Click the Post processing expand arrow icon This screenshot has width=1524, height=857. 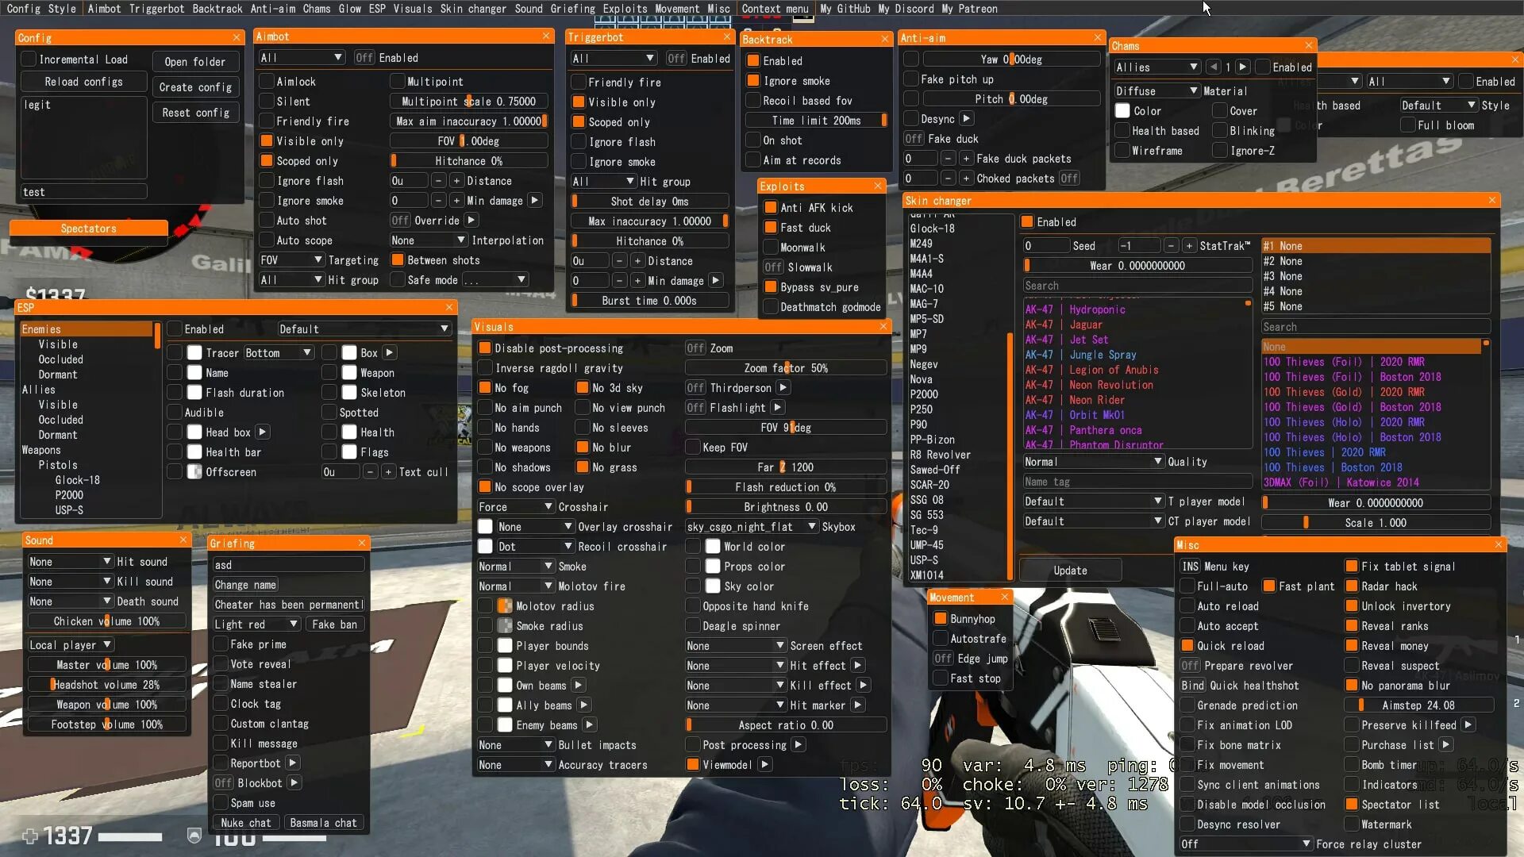click(x=799, y=744)
